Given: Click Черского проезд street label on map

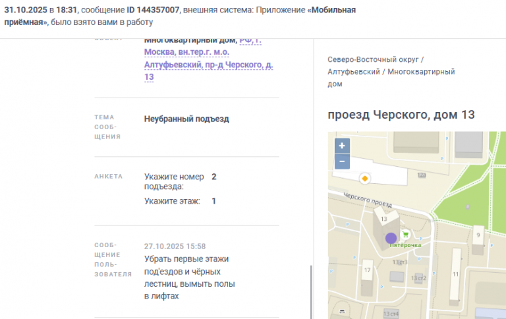Looking at the screenshot, I should tap(368, 200).
